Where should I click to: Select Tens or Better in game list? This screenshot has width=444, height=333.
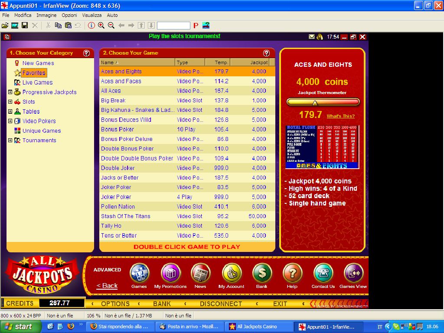[187, 235]
